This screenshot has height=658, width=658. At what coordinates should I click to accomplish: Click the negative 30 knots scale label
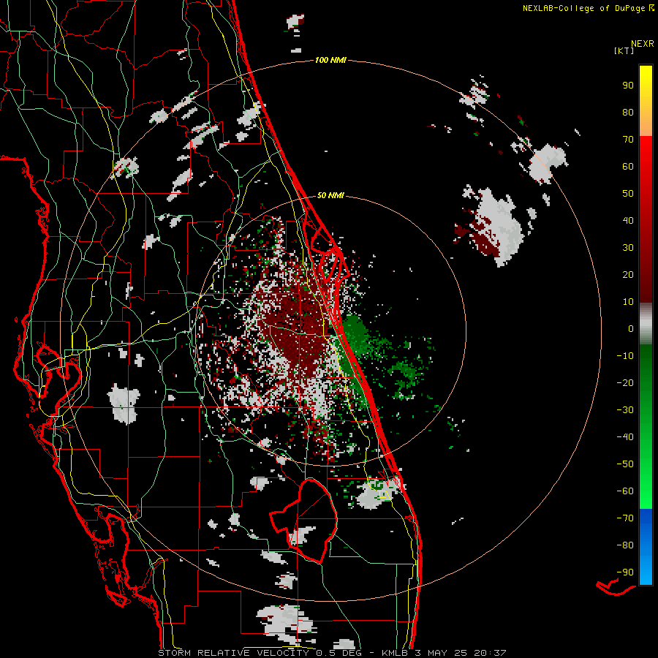625,410
